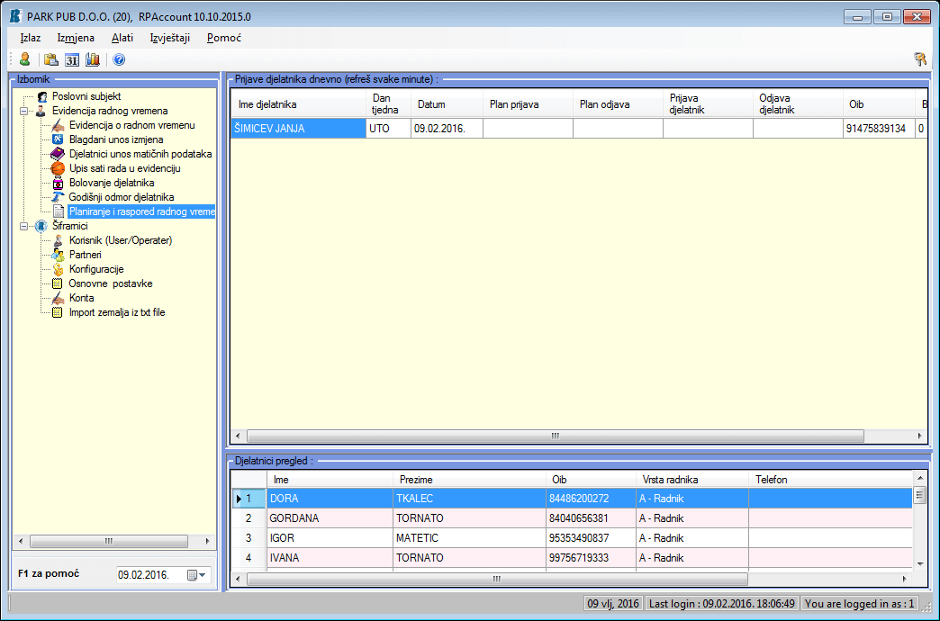Sort by Ime djelatnika column header
This screenshot has width=940, height=621.
pos(299,104)
